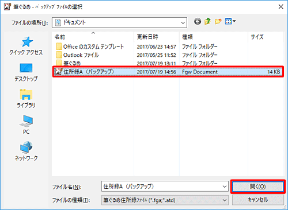288x210 pixels.
Task: Click the 筆ぐるめ app icon in title bar
Action: [x=7, y=7]
